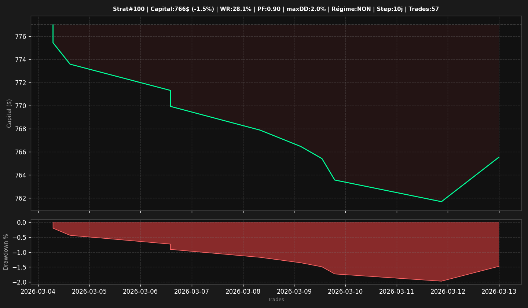
Task: Select the 'Drawdown %' axis label
Action: pos(6,252)
